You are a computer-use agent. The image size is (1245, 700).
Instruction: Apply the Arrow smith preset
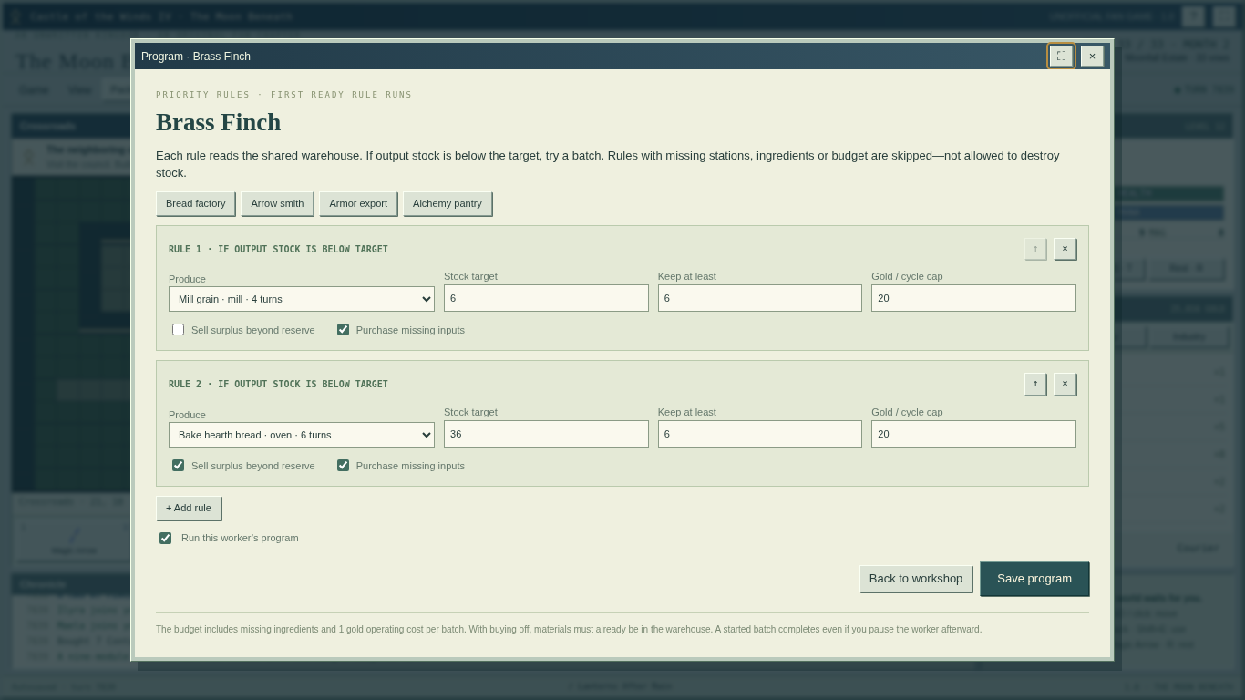click(277, 203)
